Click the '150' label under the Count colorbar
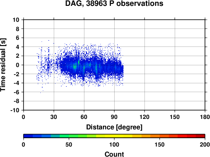Image resolution: width=210 pixels, height=157 pixels. coord(160,144)
